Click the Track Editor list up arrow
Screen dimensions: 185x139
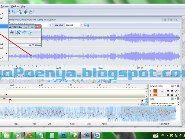pos(179,90)
